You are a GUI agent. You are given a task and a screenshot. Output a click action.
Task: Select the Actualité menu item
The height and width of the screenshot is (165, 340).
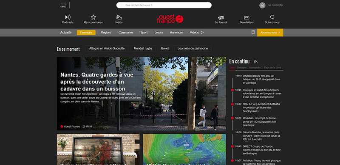pos(66,33)
